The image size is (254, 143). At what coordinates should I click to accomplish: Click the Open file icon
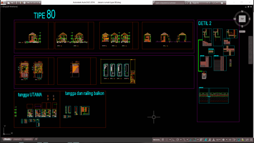tap(12, 3)
